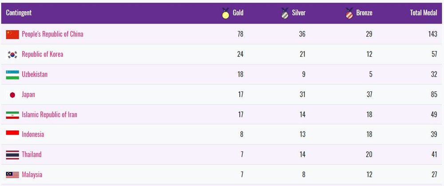Click the Malaysia flag icon
The width and height of the screenshot is (444, 186).
tap(12, 174)
